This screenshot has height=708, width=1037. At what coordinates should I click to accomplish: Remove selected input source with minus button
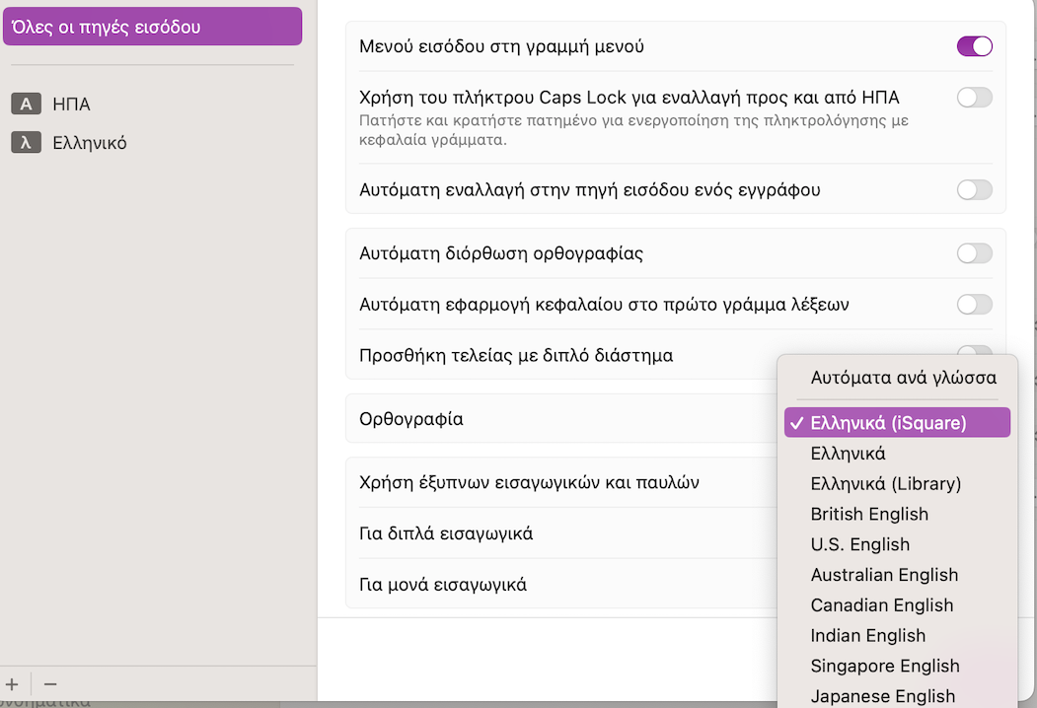tap(50, 683)
